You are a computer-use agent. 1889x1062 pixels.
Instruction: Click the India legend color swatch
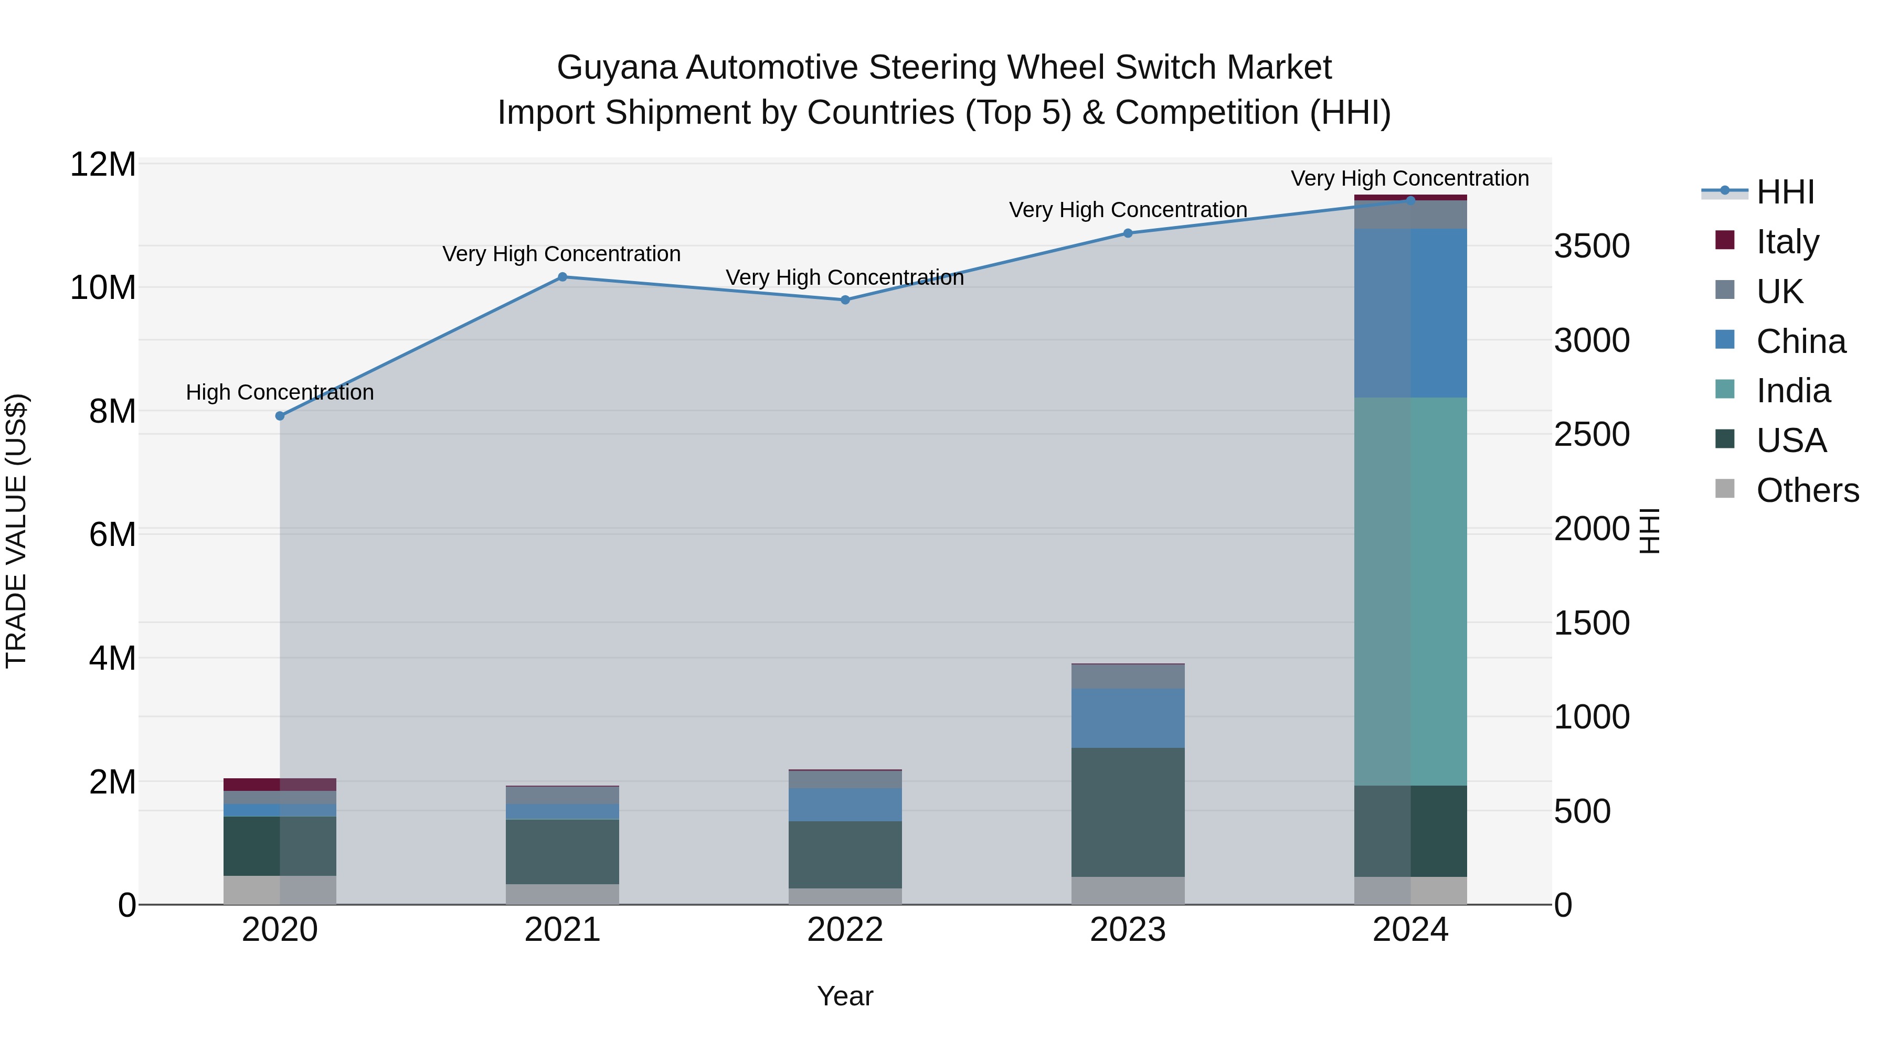point(1725,389)
